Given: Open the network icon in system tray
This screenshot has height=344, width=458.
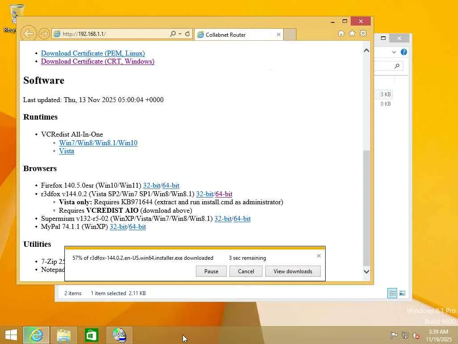Looking at the screenshot, I should (405, 335).
